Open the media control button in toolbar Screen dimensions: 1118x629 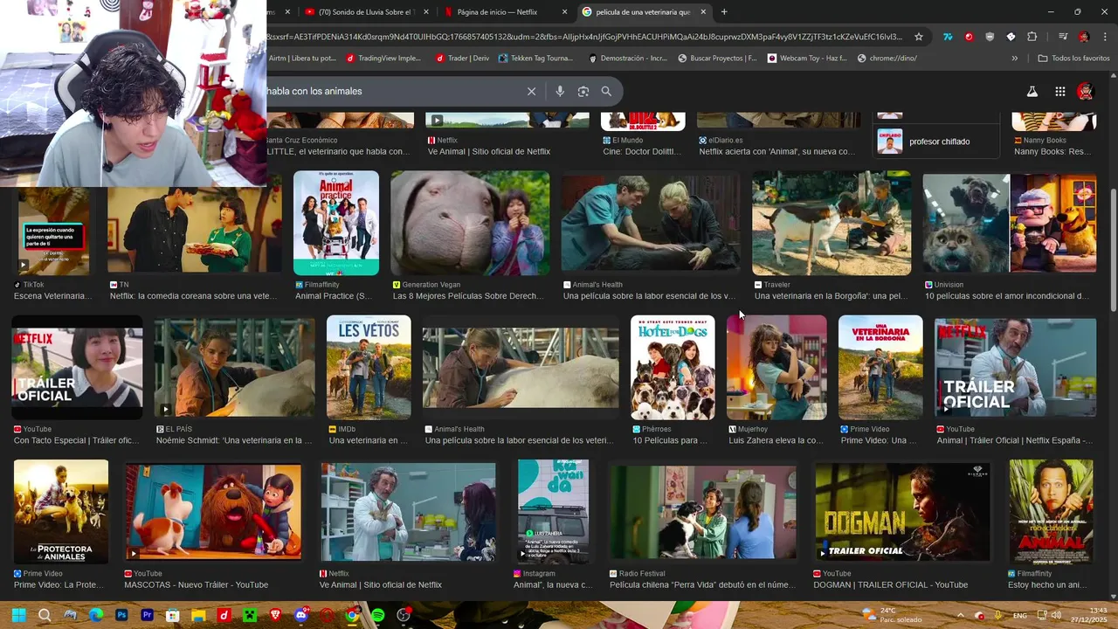[1062, 37]
